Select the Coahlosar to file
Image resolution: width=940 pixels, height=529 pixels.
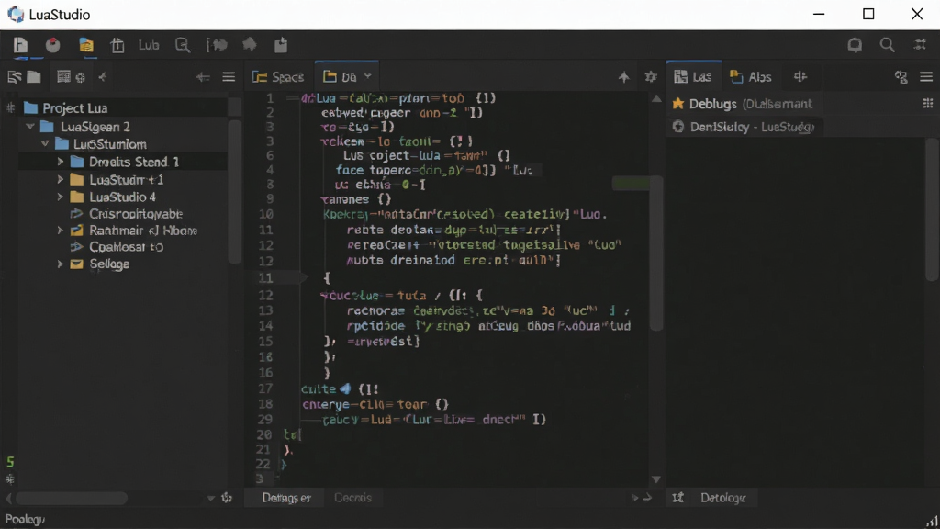[x=117, y=247]
